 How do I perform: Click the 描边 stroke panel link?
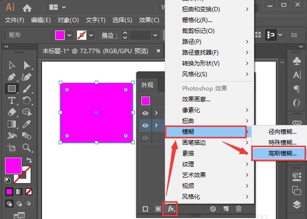110,35
